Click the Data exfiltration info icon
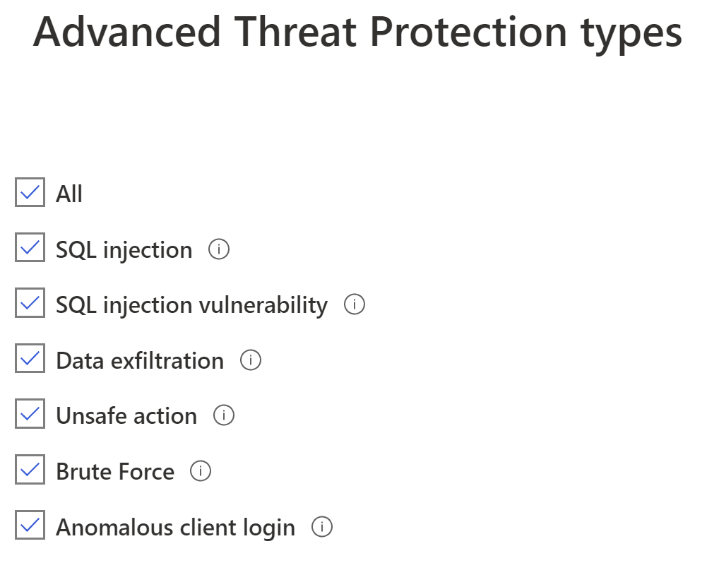The height and width of the screenshot is (575, 719). 251,360
